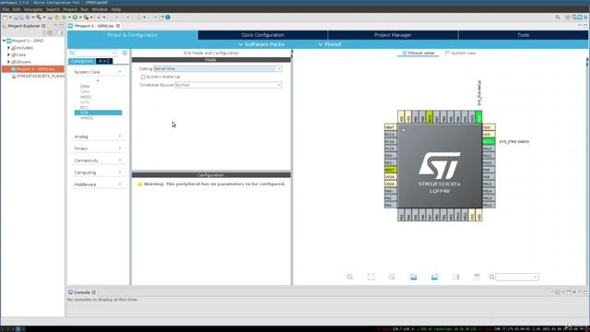Open the Pinout menu in blue bar

pos(330,44)
